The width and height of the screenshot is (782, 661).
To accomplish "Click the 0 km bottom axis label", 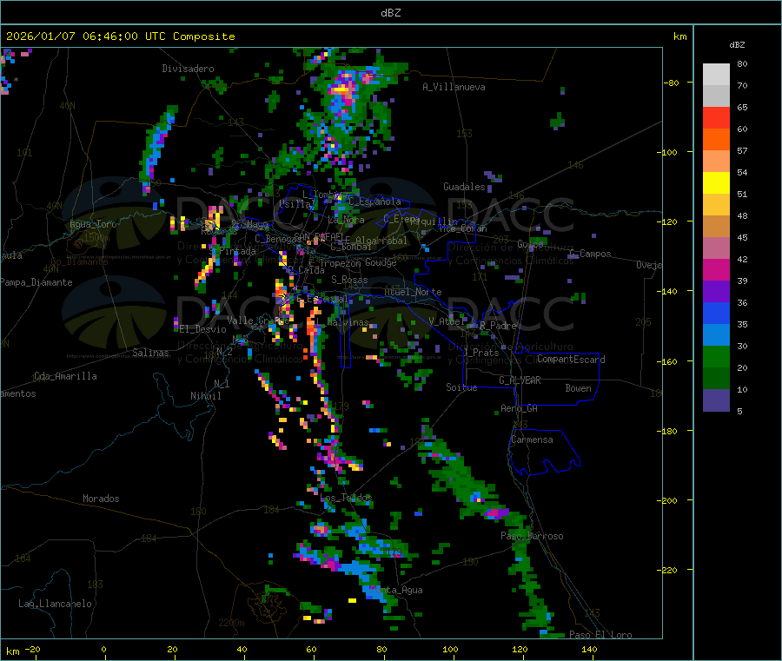I will point(103,649).
